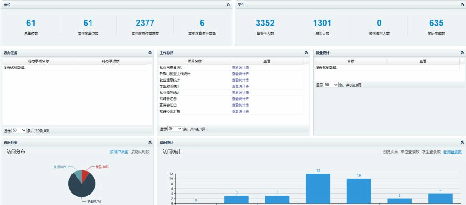Show 学生登录数 in the visit chart

coord(431,152)
